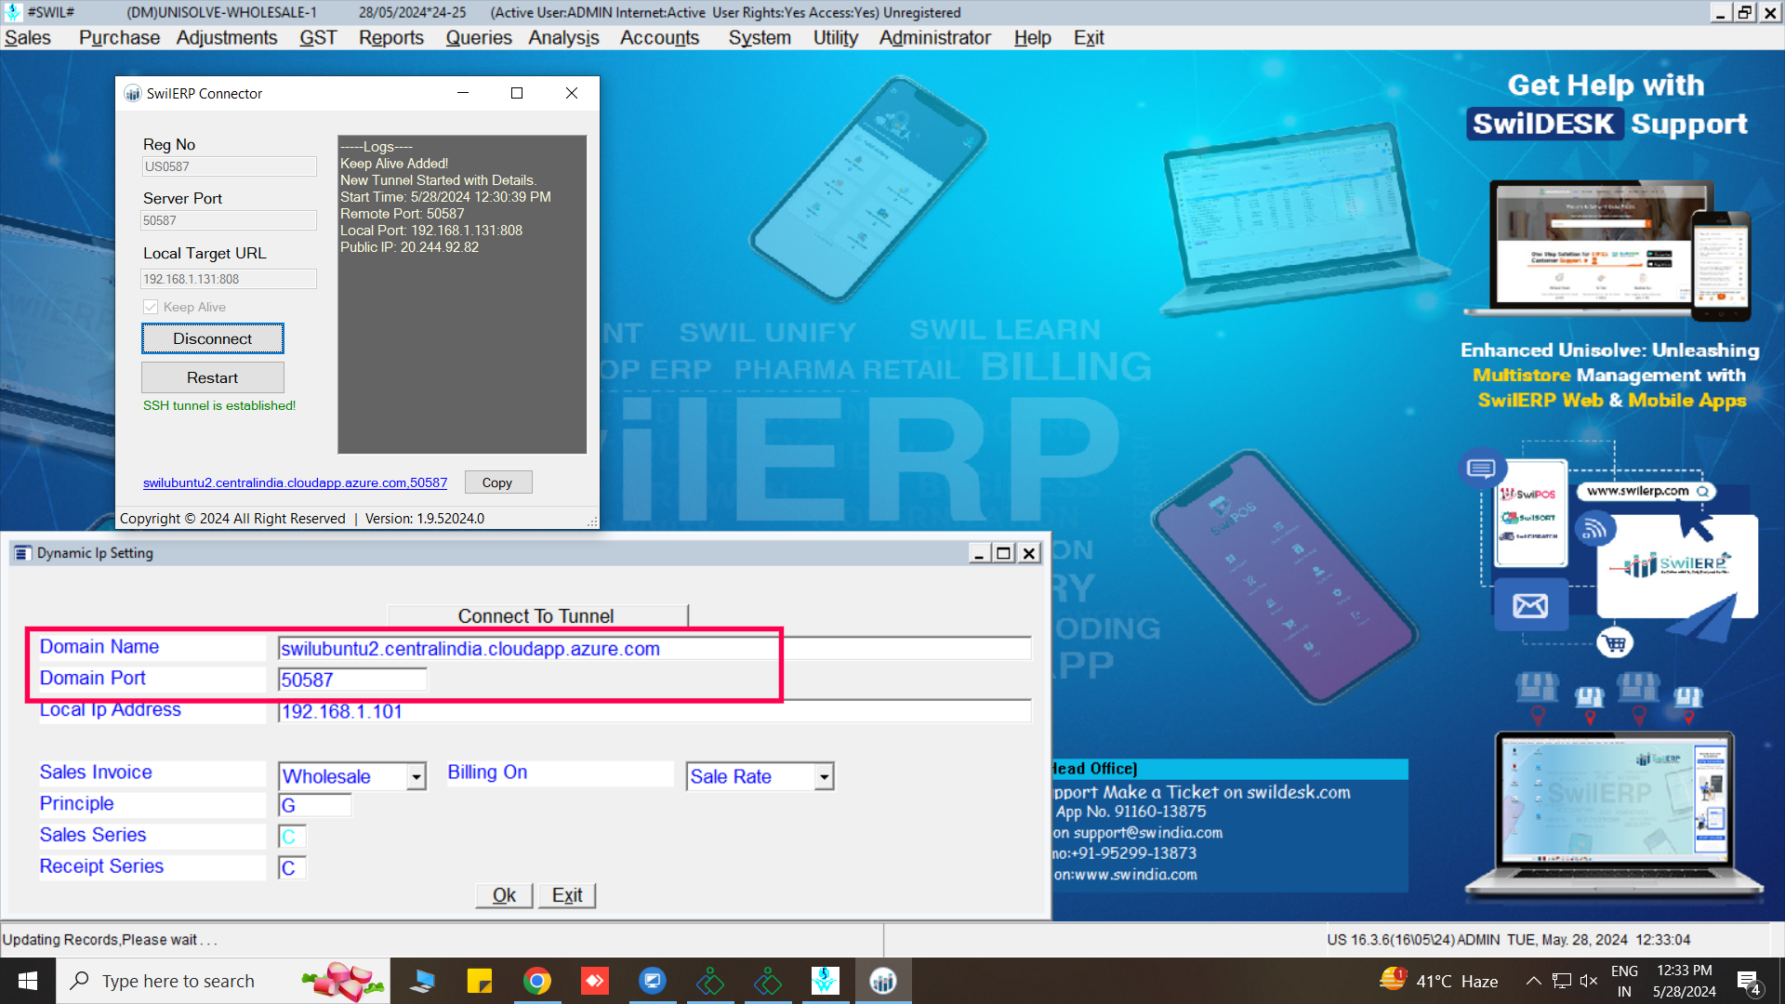
Task: Click the Disconnect button in SwilERP Connector
Action: coord(212,338)
